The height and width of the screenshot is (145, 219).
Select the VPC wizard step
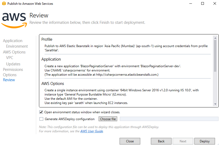[x=10, y=58]
